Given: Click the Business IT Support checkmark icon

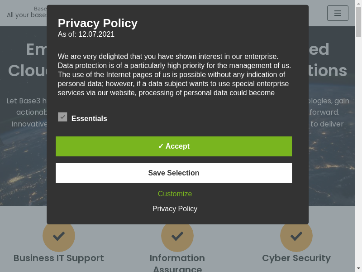Looking at the screenshot, I should 59,235.
